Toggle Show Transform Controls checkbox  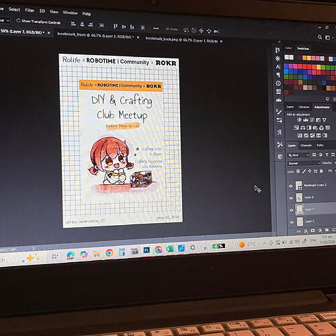(18, 20)
